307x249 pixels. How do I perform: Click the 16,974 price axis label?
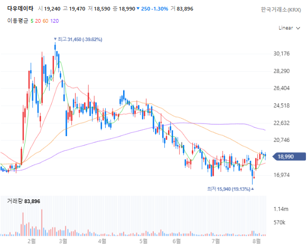[x=281, y=175]
